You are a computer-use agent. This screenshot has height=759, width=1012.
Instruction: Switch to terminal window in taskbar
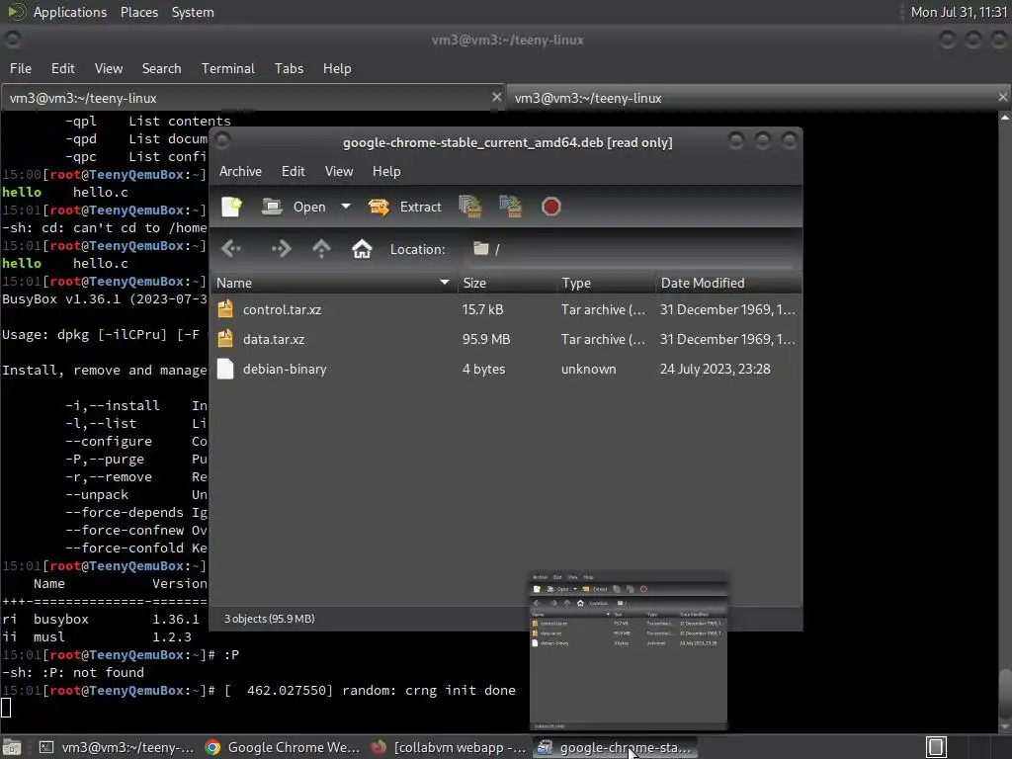[117, 747]
